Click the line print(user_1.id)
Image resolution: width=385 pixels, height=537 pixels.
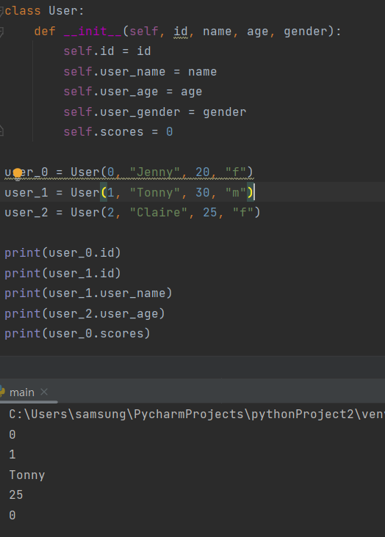pos(62,274)
